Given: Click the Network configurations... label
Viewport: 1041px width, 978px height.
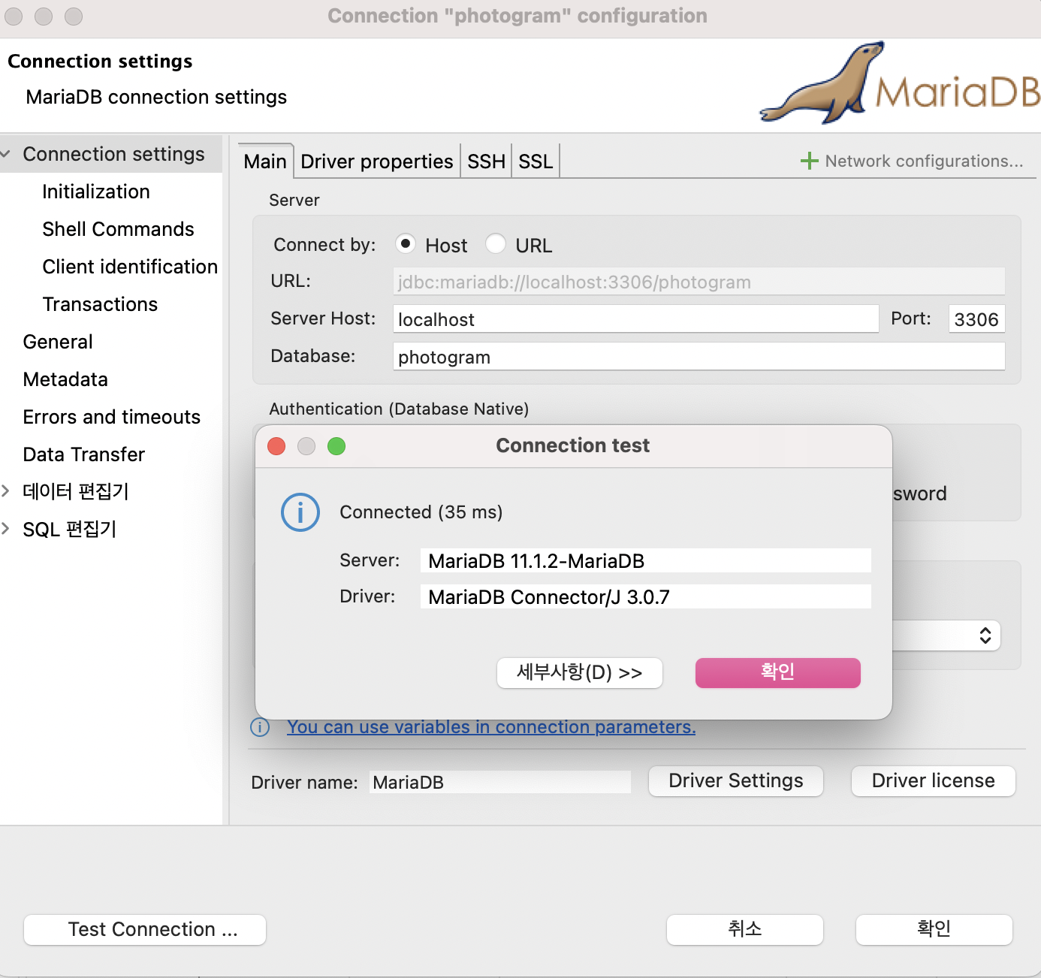Looking at the screenshot, I should coord(924,161).
